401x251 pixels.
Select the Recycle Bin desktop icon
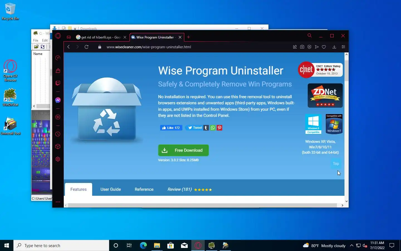pyautogui.click(x=10, y=11)
